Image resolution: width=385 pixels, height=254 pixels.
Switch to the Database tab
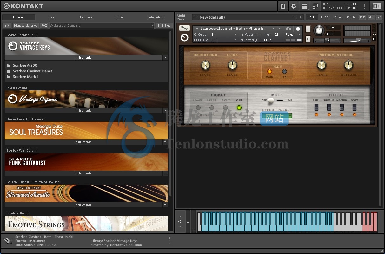[86, 17]
